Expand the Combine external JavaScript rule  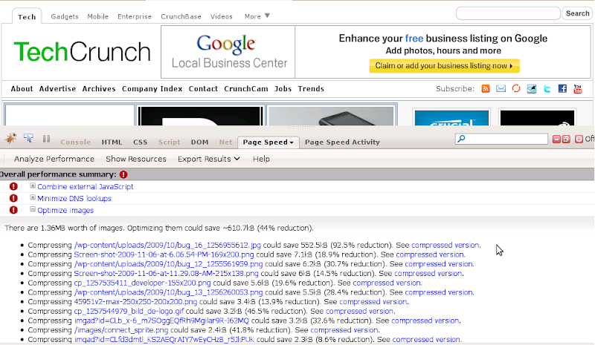click(33, 185)
